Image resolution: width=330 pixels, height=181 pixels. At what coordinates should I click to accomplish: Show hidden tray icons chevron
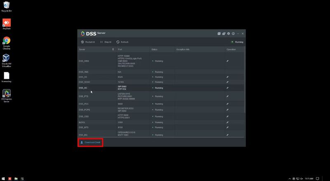pyautogui.click(x=290, y=179)
